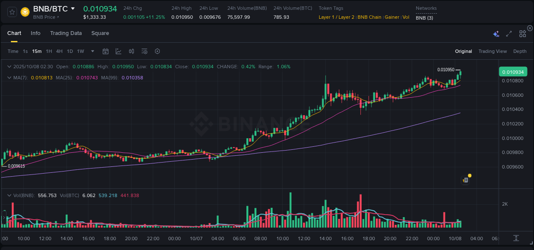Viewport: 534px width, 250px height.
Task: Collapse the OHLC info row chevron
Action: (9, 67)
